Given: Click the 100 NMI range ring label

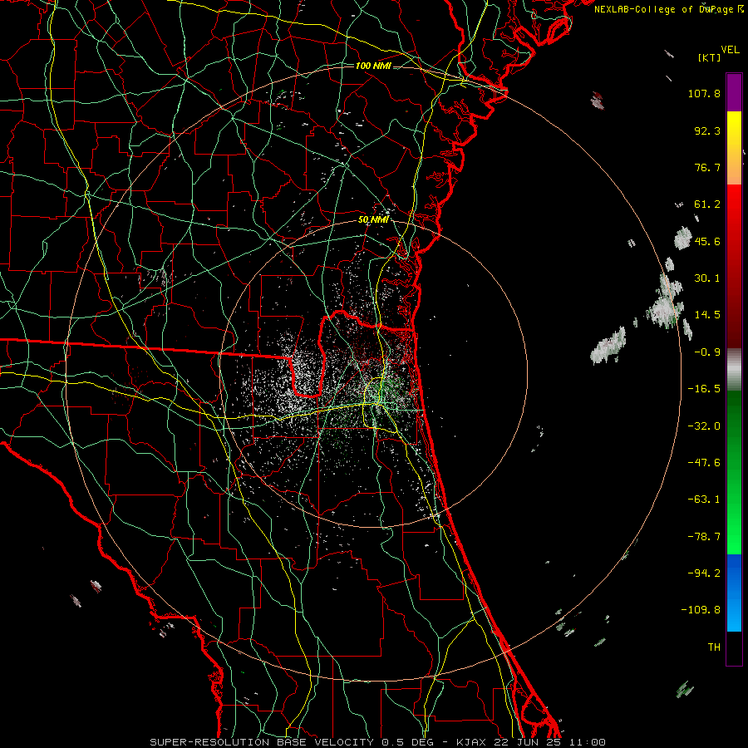Looking at the screenshot, I should [373, 66].
